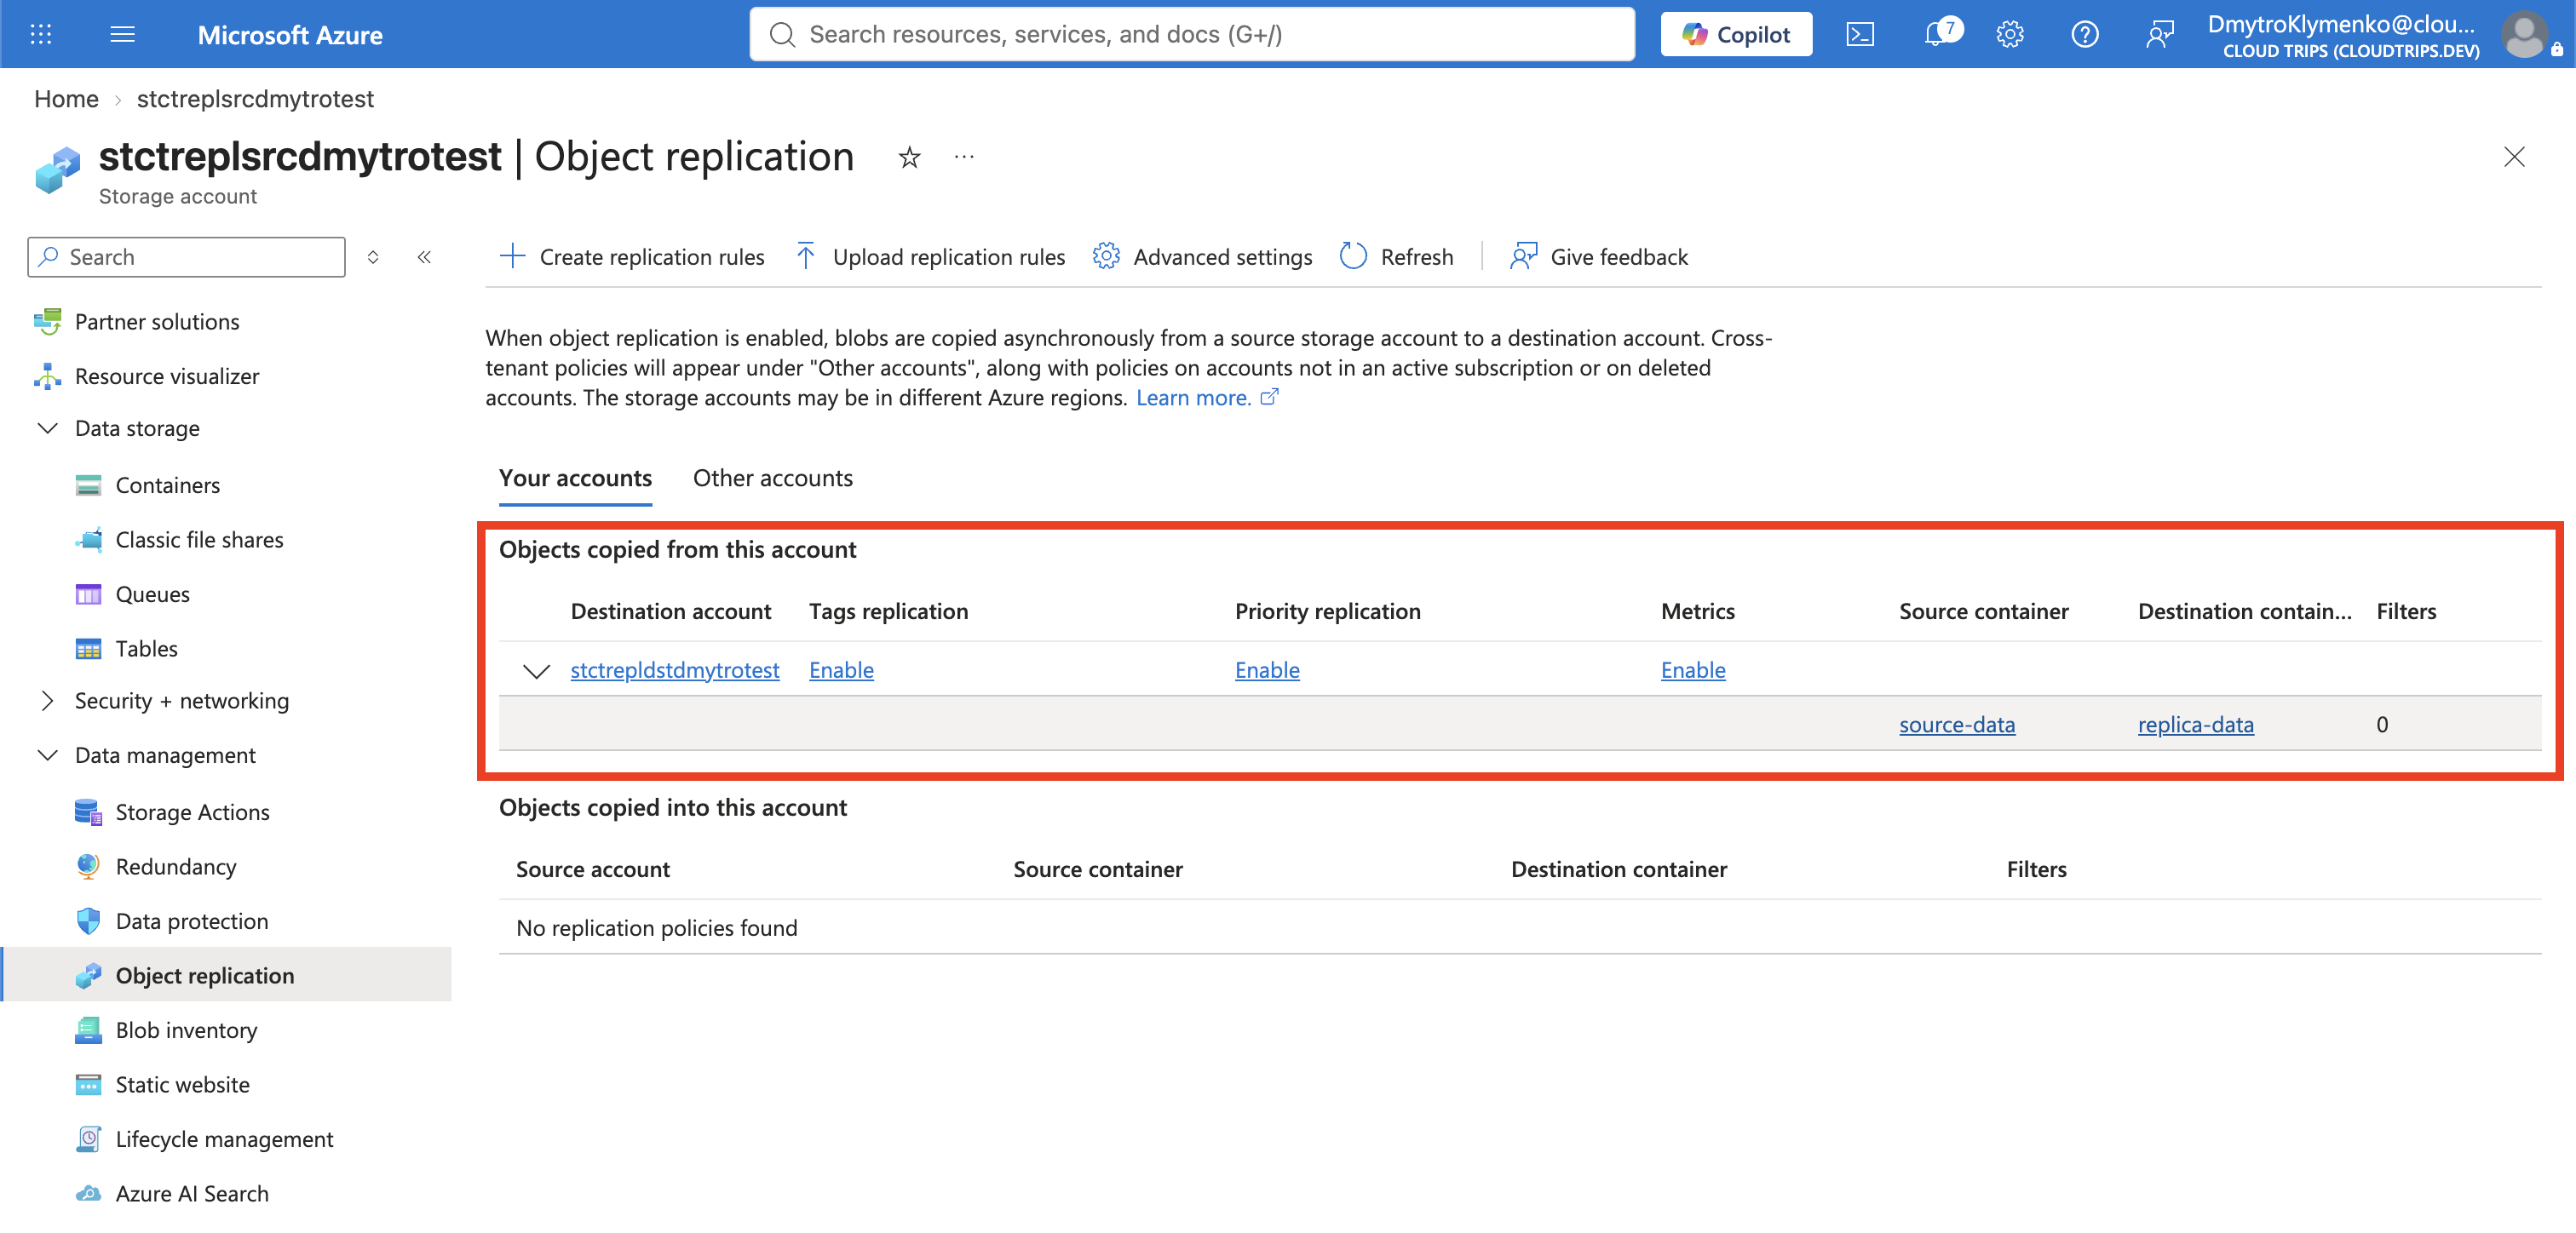Click the Source container header in copied-from table
This screenshot has width=2576, height=1233.
coord(1984,611)
